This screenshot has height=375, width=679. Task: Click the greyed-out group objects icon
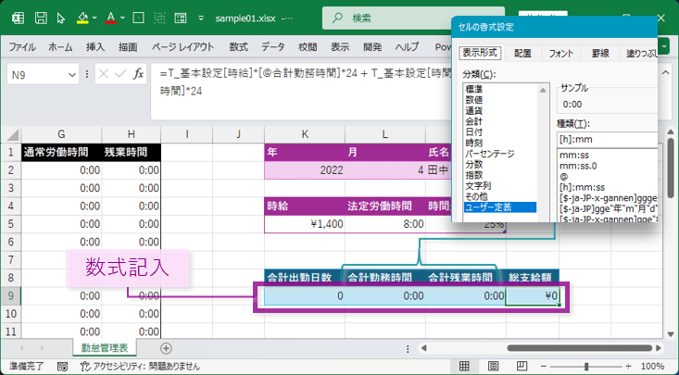(159, 19)
